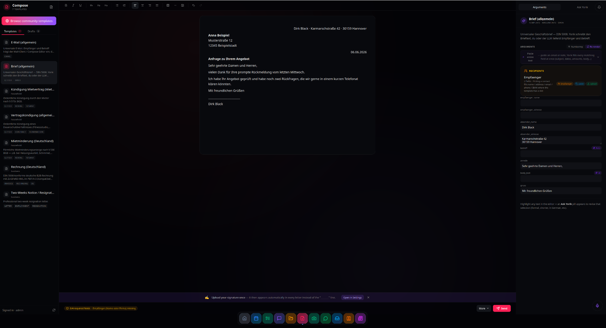Image resolution: width=606 pixels, height=328 pixels.
Task: Insert a numbered list
Action: coord(124,5)
